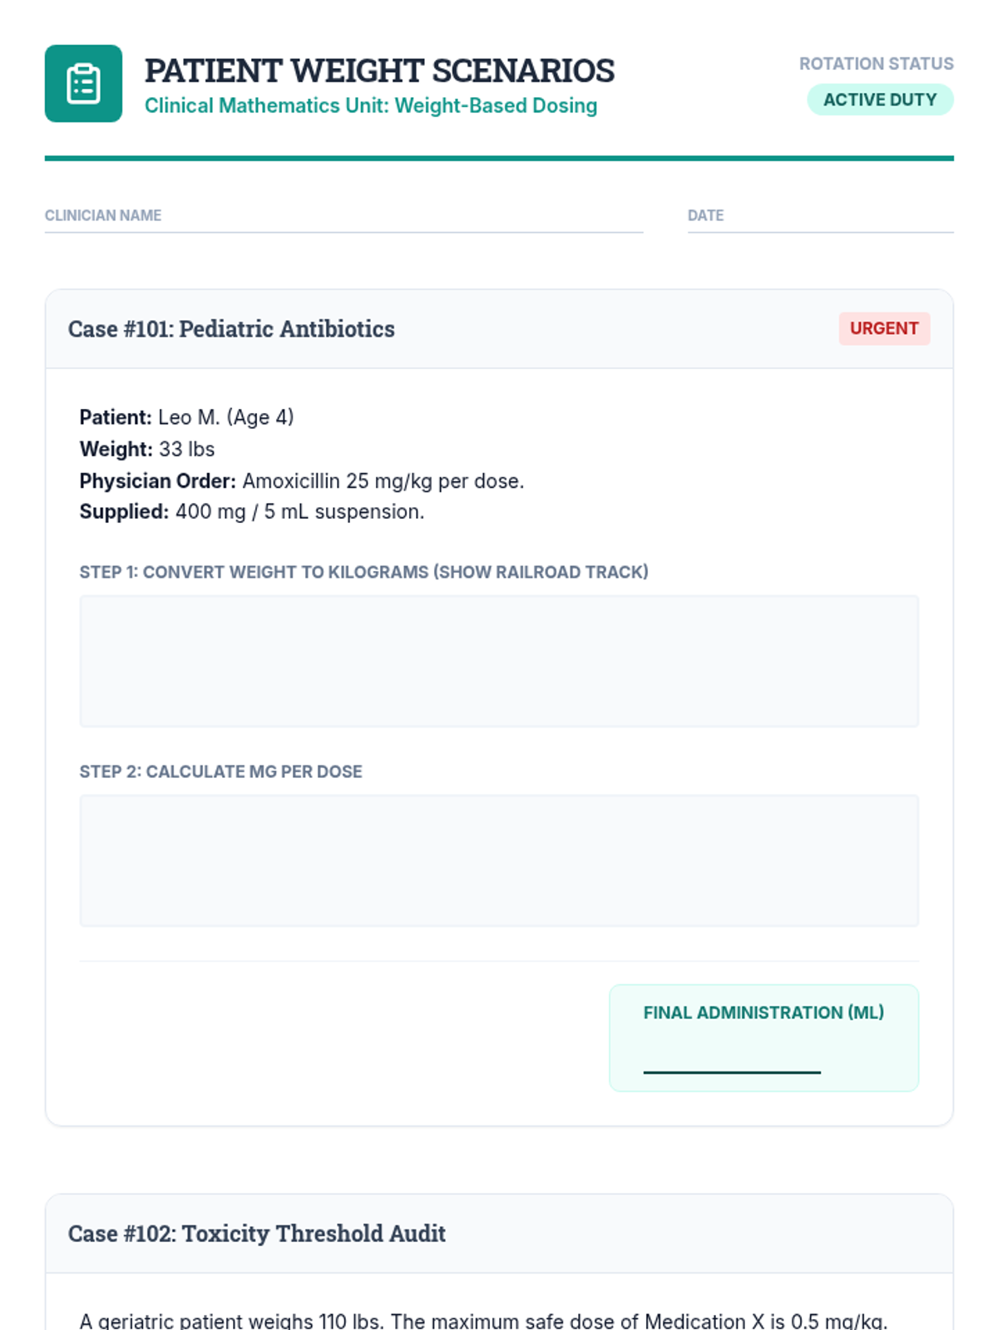The image size is (998, 1330).
Task: Click the Patient: Leo M. line
Action: (x=187, y=417)
